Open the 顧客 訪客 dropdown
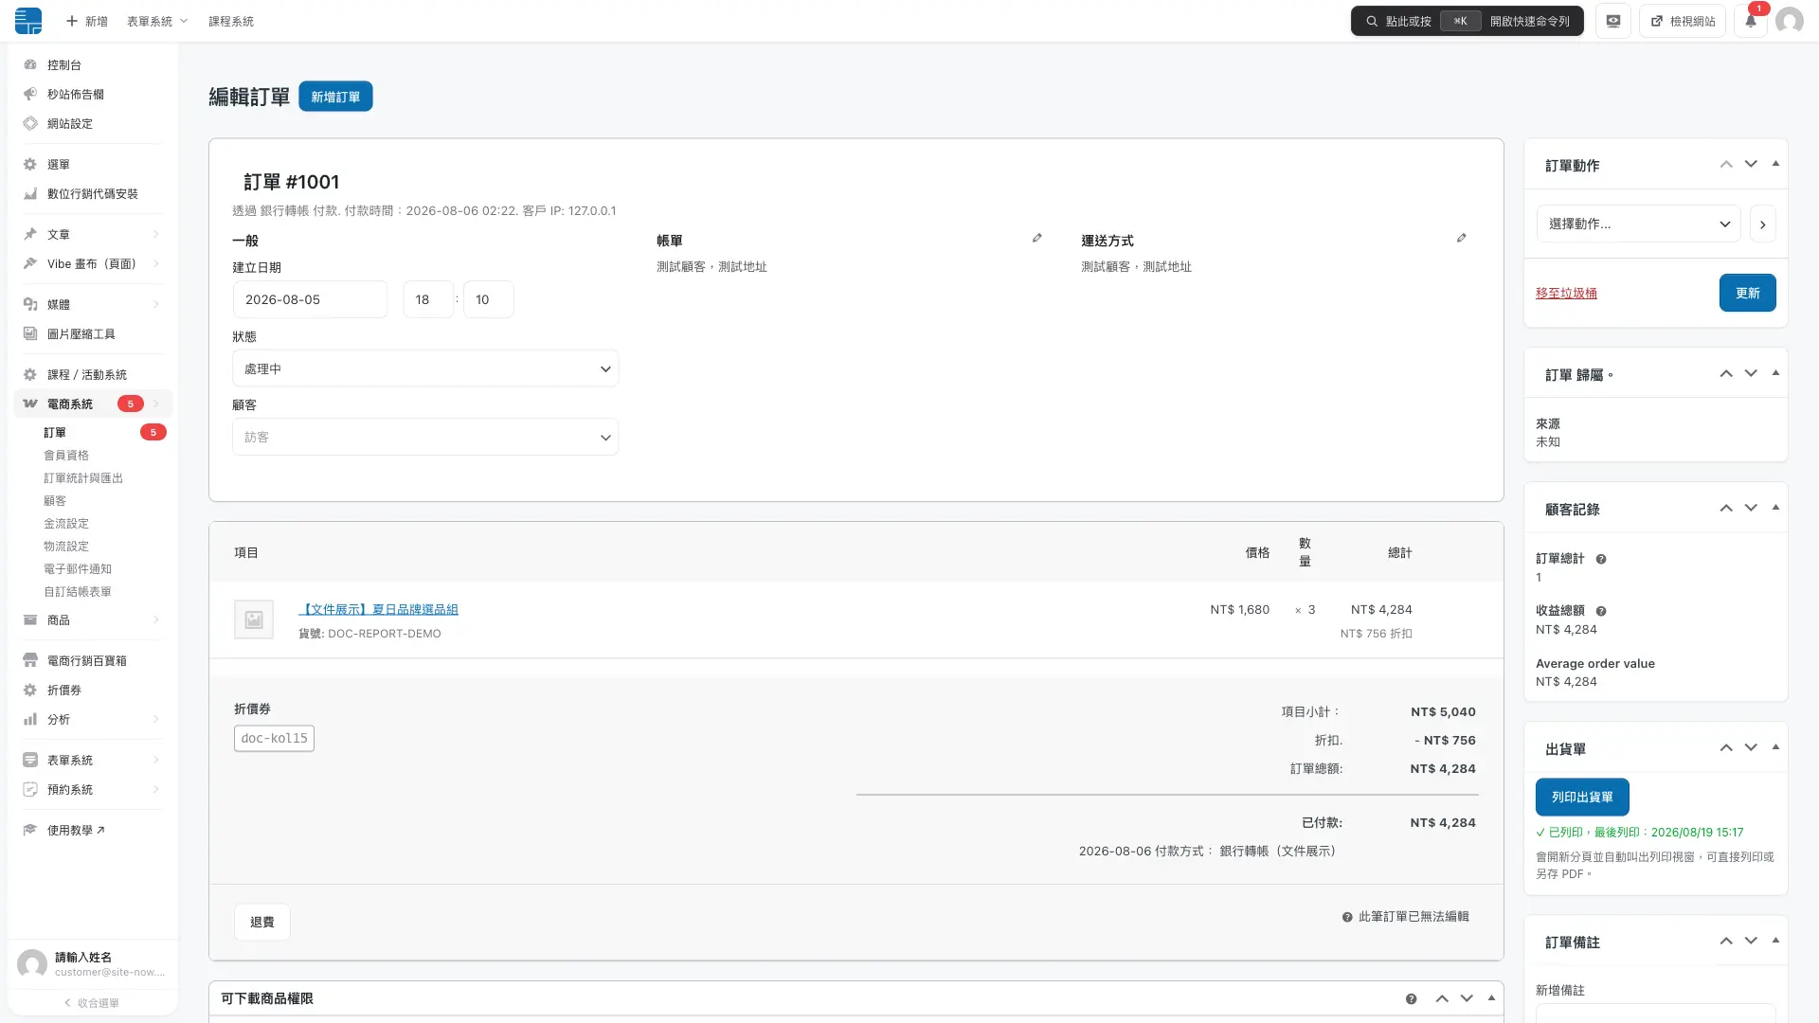1819x1023 pixels. 425,438
